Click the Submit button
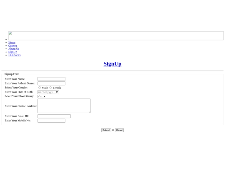This screenshot has height=169, width=225. tap(106, 130)
